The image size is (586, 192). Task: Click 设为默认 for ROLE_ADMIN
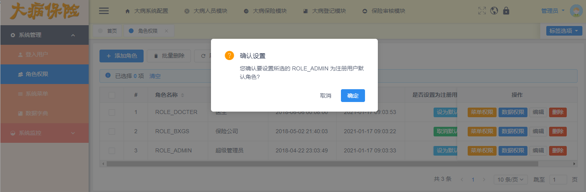tap(445, 150)
